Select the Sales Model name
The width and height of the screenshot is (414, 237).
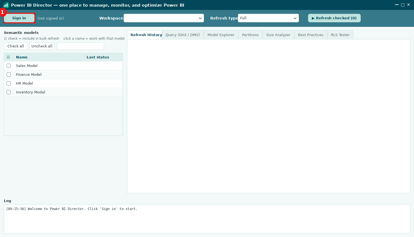pyautogui.click(x=27, y=66)
